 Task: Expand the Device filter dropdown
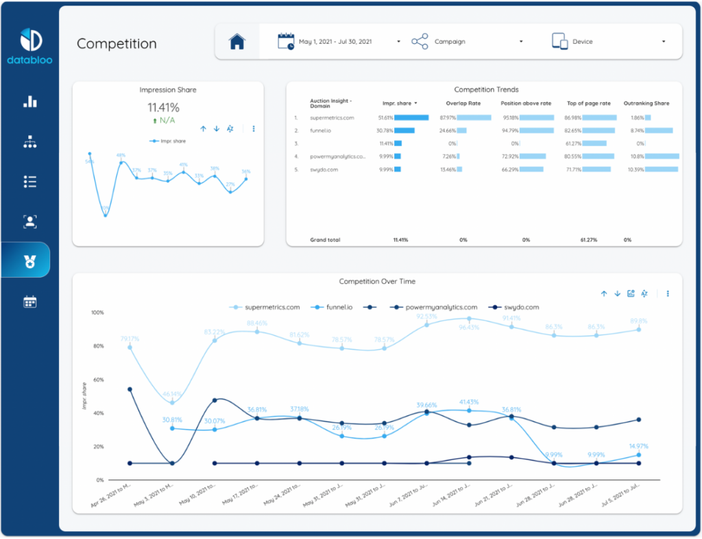point(609,42)
